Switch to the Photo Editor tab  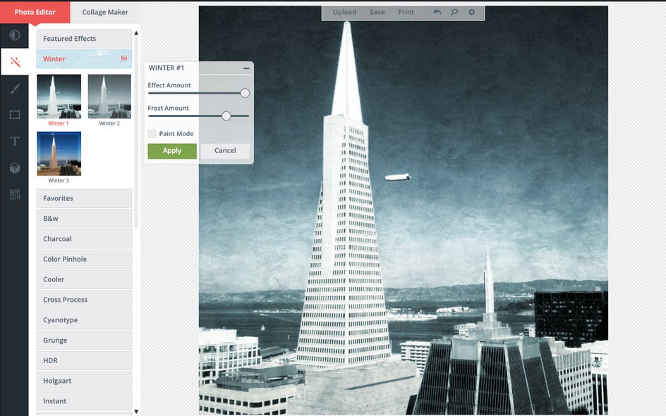[35, 12]
